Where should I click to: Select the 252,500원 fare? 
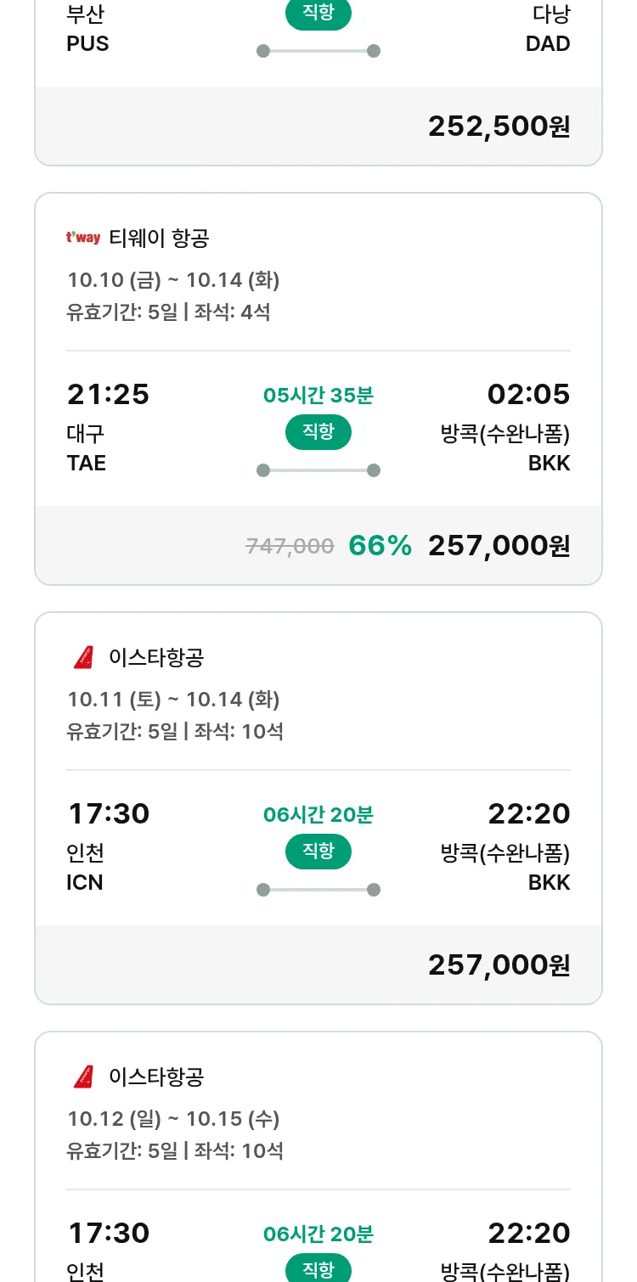(x=499, y=127)
